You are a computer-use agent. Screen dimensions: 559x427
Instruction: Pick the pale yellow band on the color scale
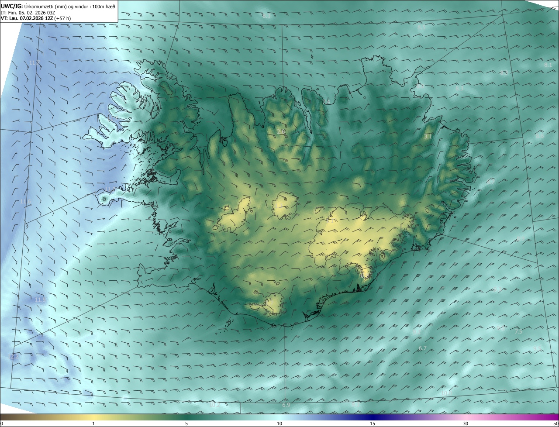pyautogui.click(x=93, y=417)
